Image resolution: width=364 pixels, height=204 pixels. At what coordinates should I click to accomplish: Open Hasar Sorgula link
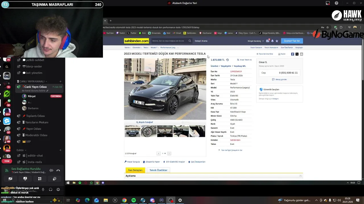(x=132, y=162)
